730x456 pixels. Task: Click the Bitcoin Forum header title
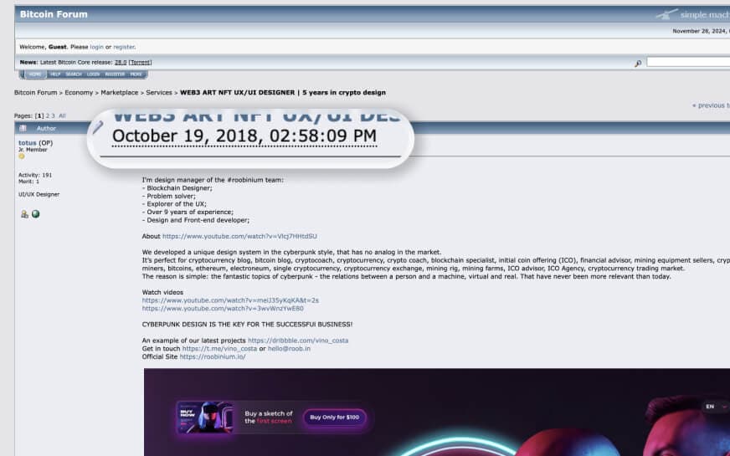coord(54,14)
